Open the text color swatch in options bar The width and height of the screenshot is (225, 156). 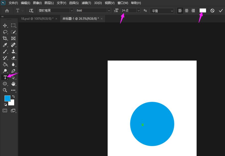203,10
